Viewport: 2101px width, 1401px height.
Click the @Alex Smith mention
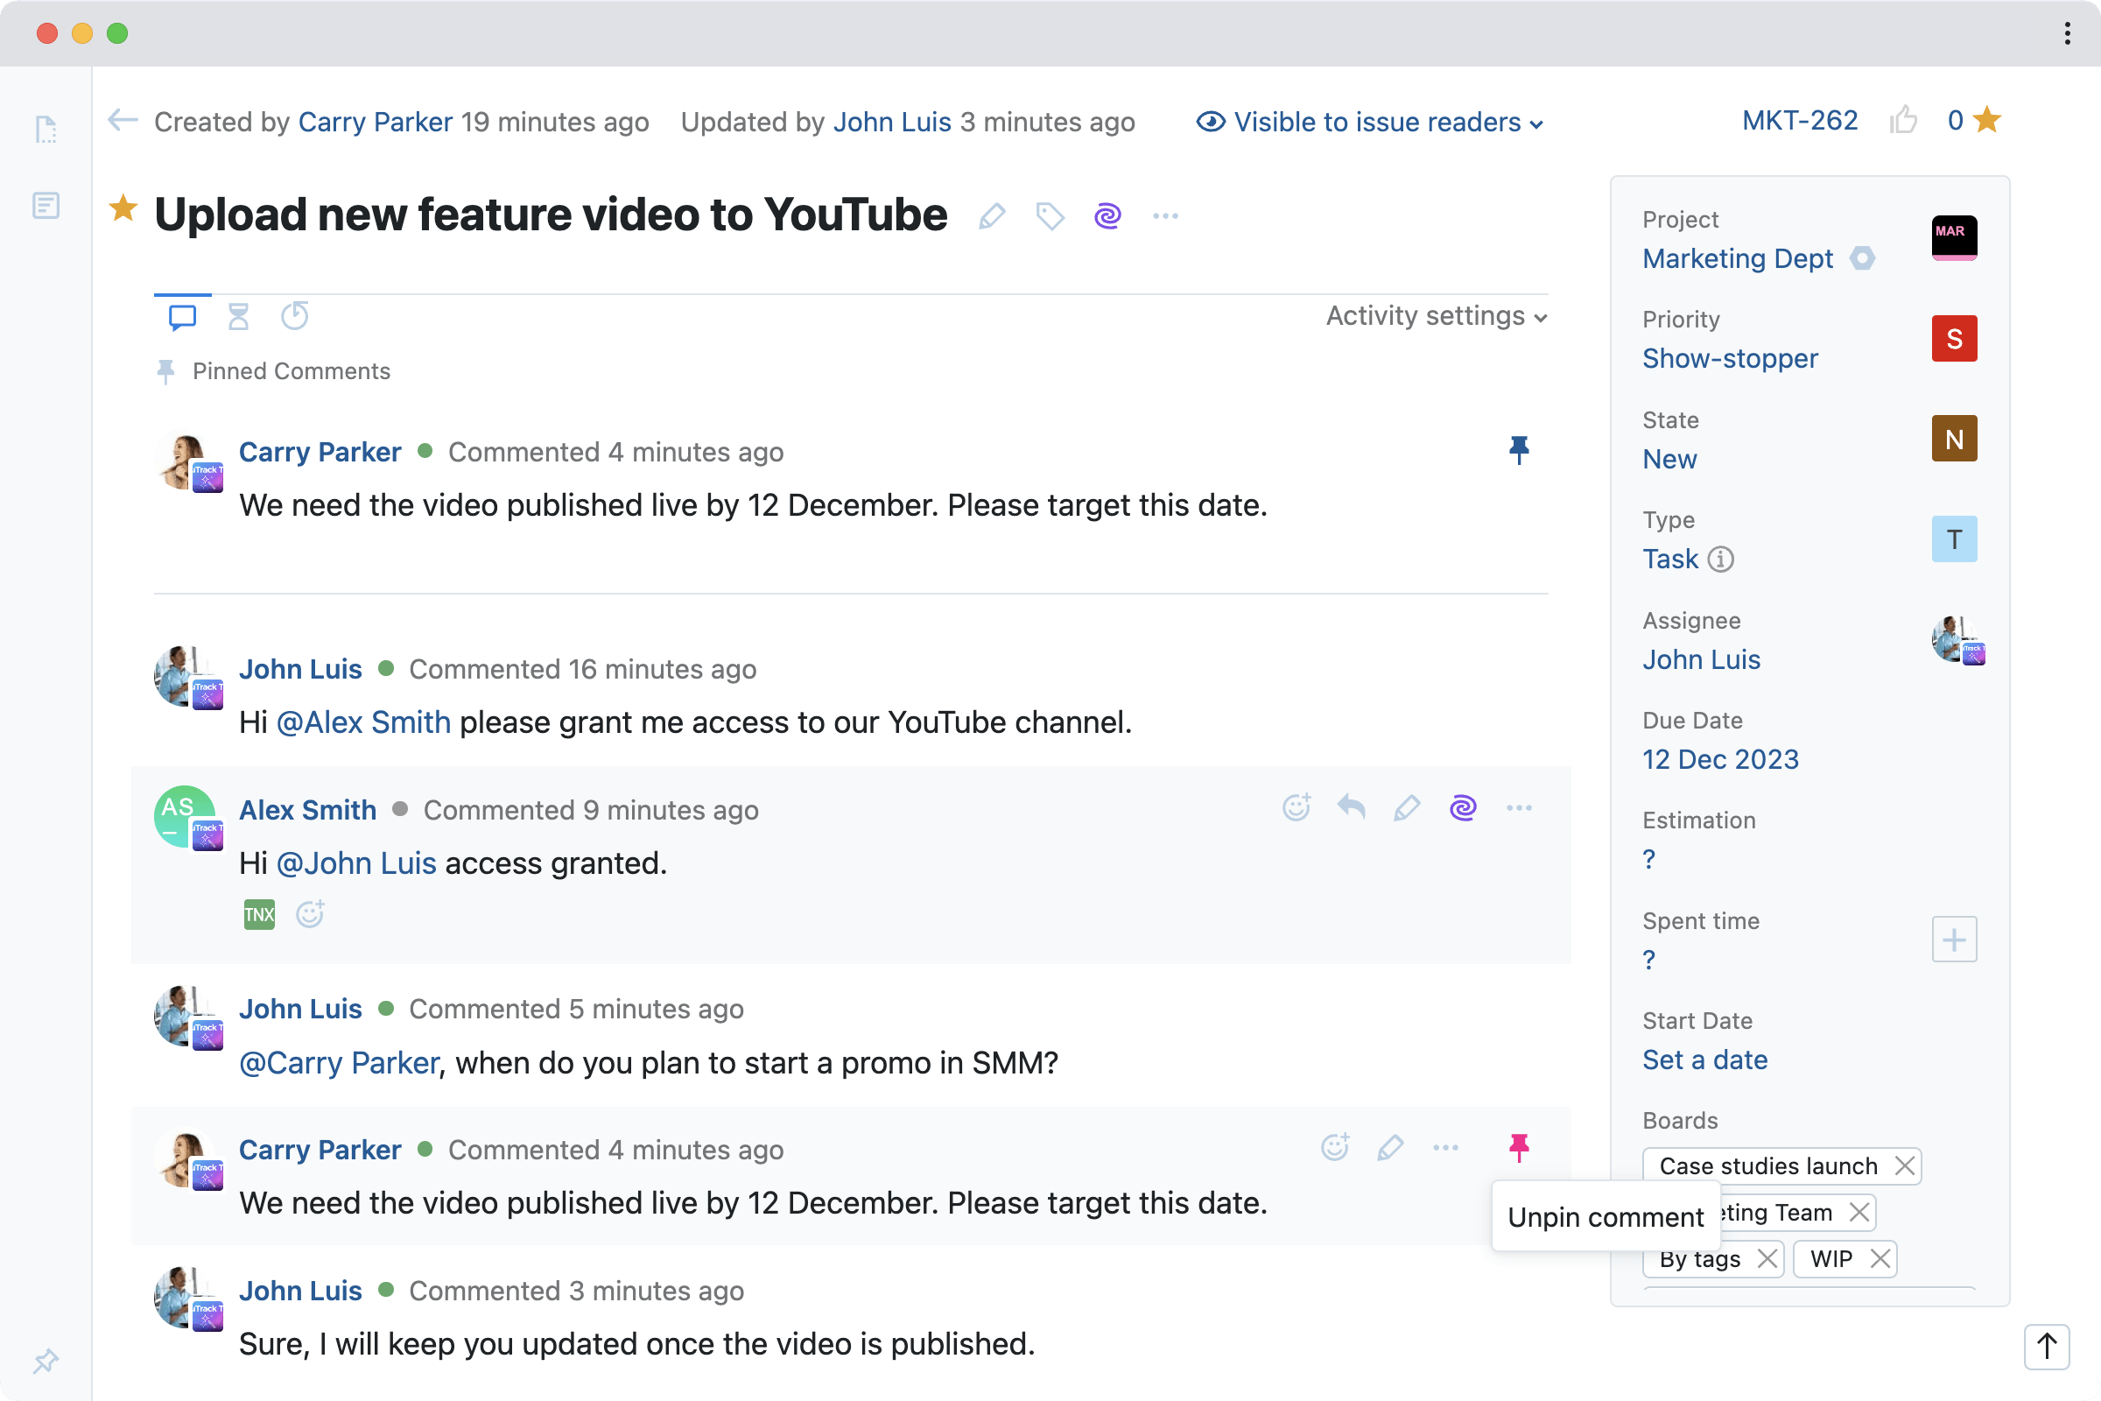[363, 722]
